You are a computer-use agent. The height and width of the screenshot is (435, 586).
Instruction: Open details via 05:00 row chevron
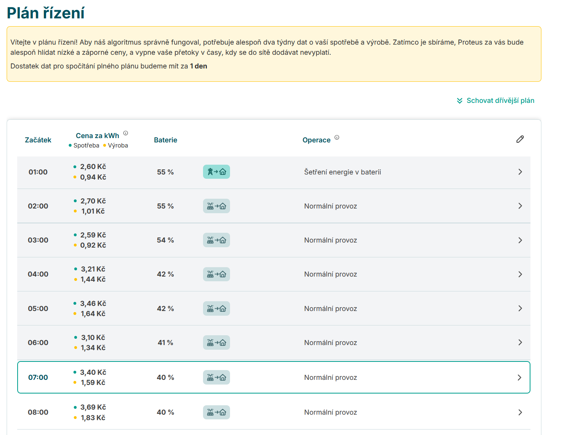[520, 308]
